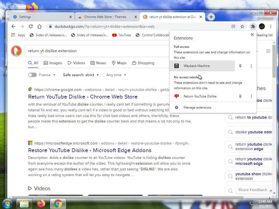Select 'dislike youtube addo' related search
The image size is (279, 209).
[x=249, y=132]
